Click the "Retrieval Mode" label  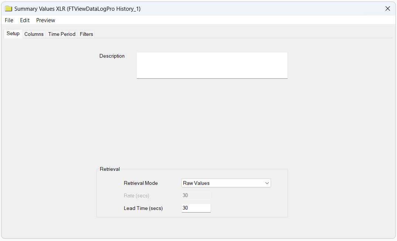click(x=141, y=183)
